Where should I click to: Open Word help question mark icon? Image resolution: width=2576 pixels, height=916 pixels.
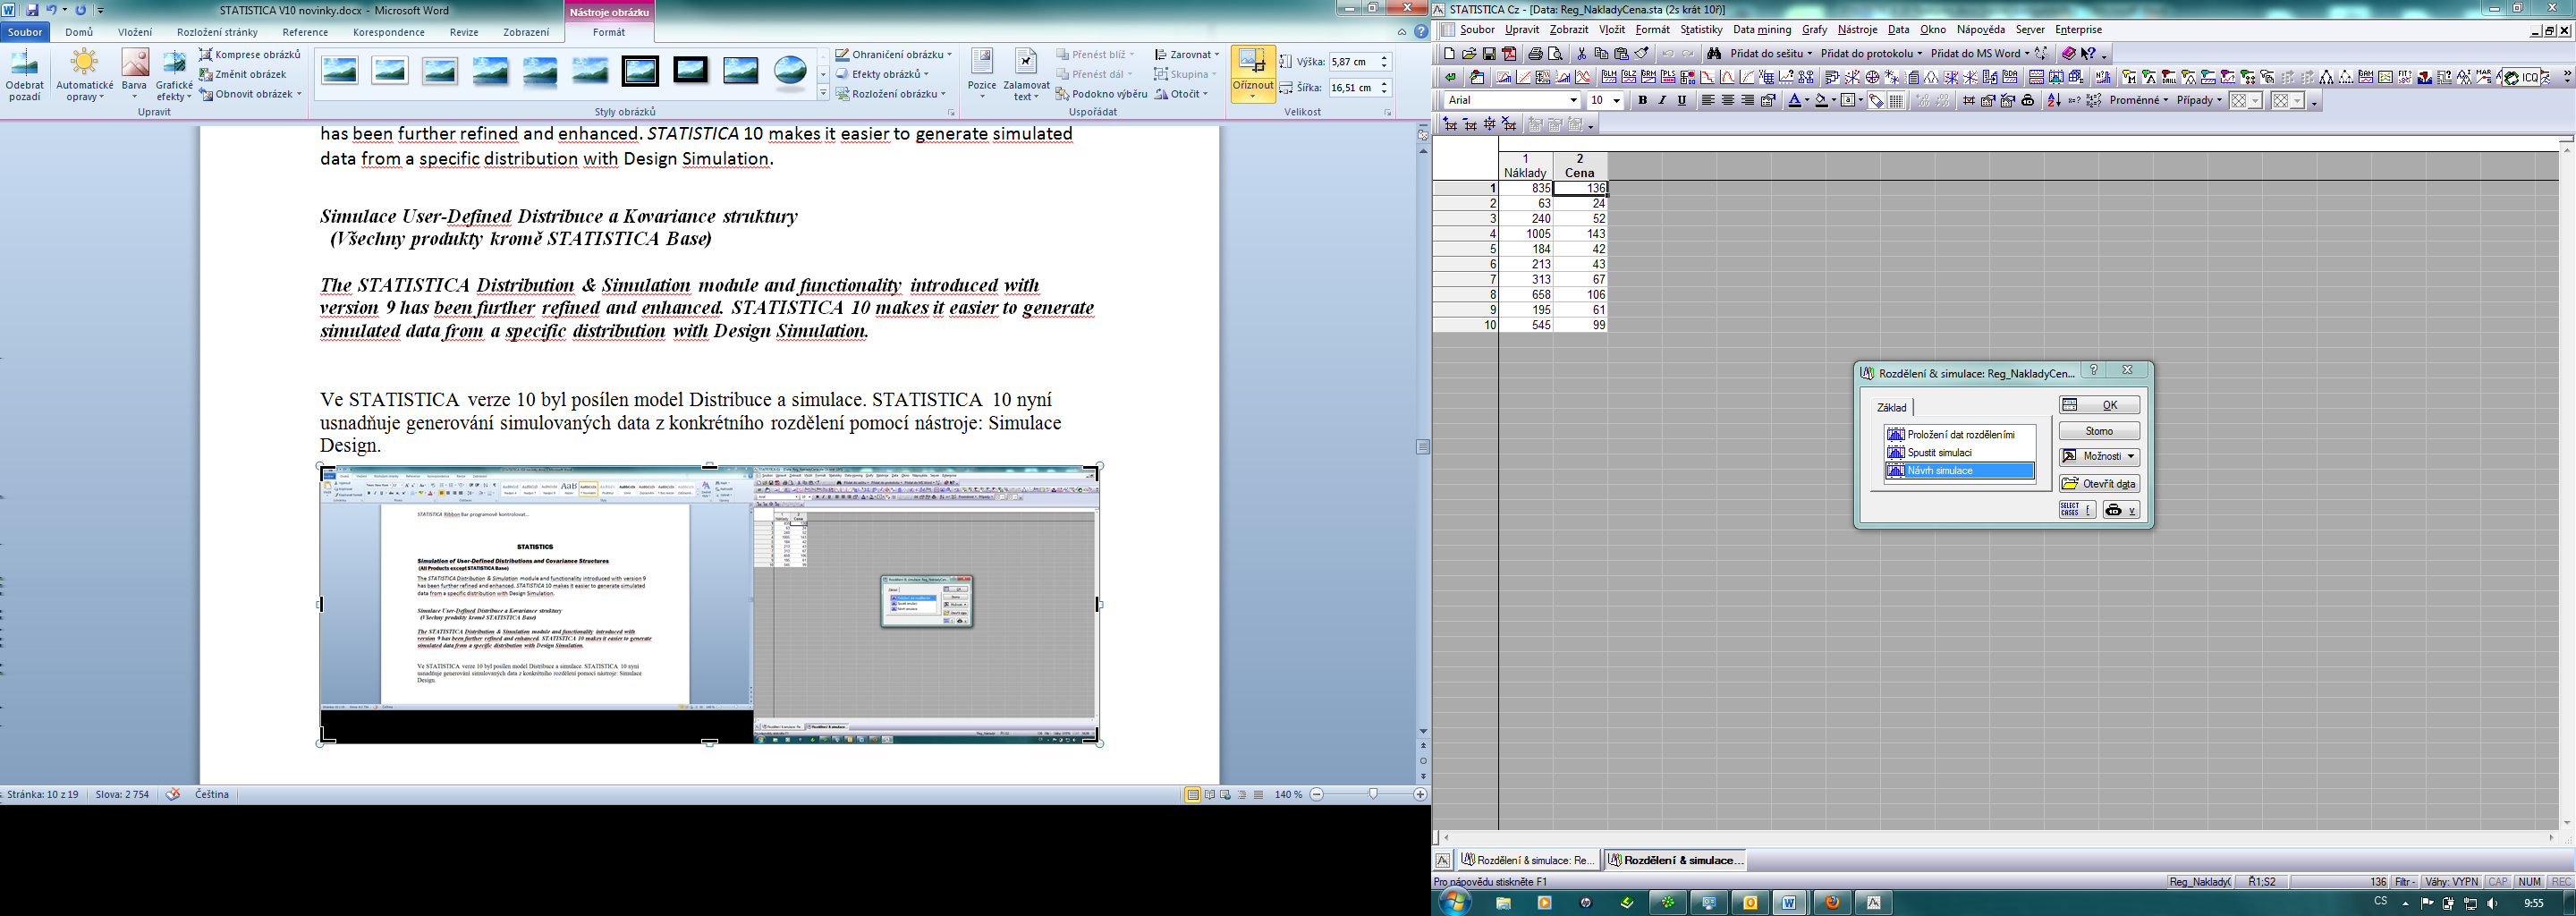tap(1421, 32)
